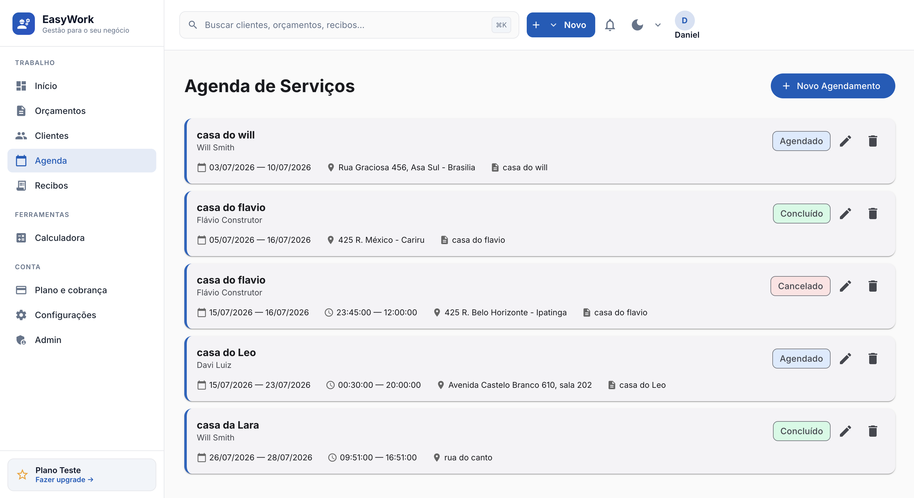Click the 26/07/2026 — 28/07/2026 date range

[261, 458]
